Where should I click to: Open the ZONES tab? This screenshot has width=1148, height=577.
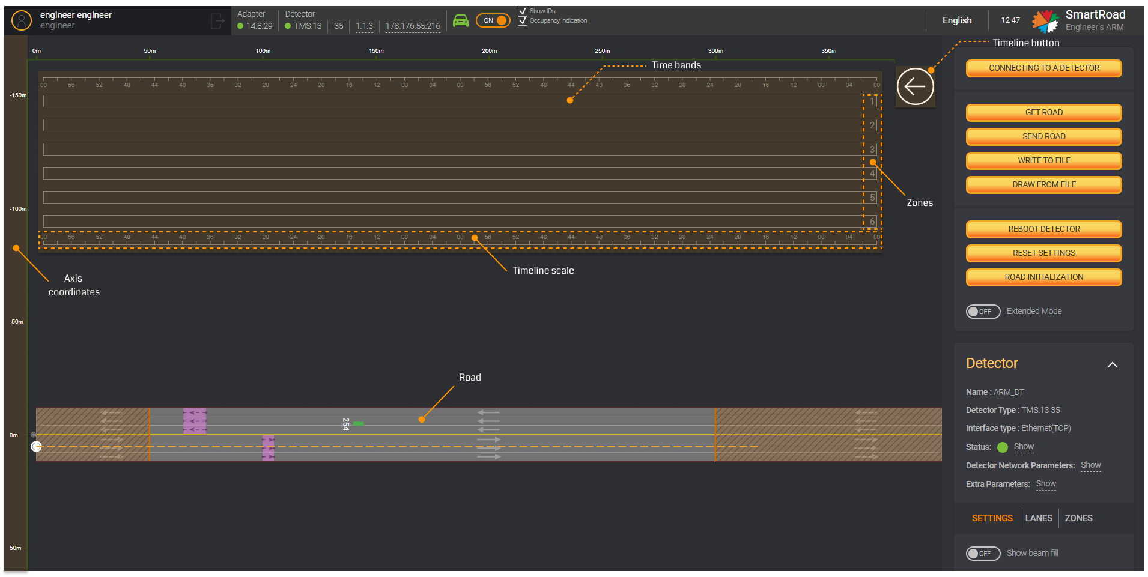tap(1078, 518)
